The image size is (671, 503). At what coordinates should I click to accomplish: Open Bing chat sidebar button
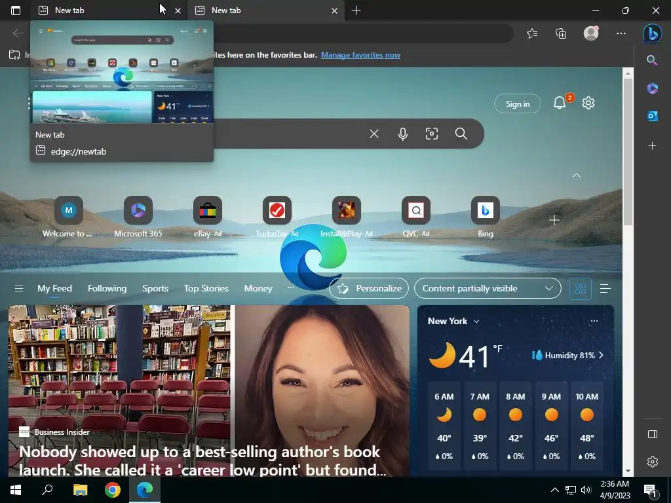click(652, 33)
